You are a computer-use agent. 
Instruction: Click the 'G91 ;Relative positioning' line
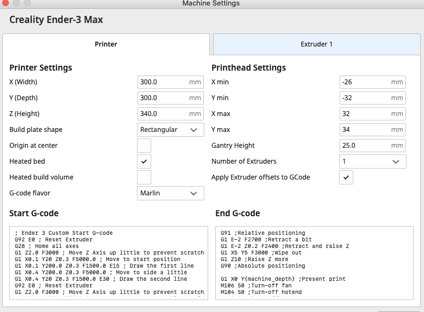(x=263, y=233)
